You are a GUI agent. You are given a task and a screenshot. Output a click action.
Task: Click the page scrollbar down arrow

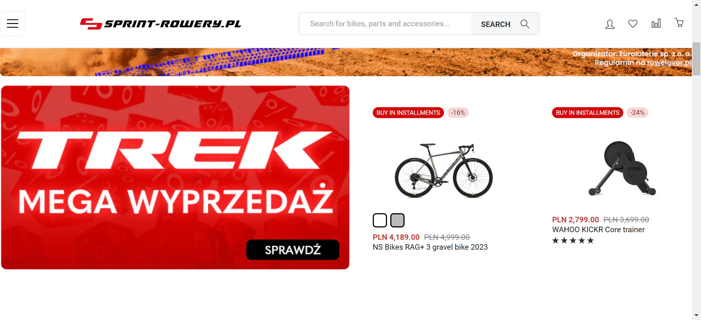tap(696, 315)
